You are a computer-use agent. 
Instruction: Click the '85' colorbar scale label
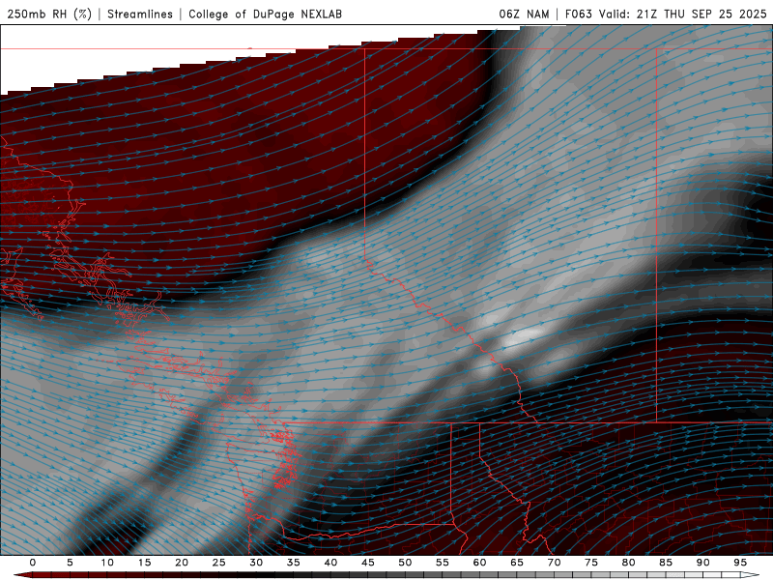tap(666, 563)
